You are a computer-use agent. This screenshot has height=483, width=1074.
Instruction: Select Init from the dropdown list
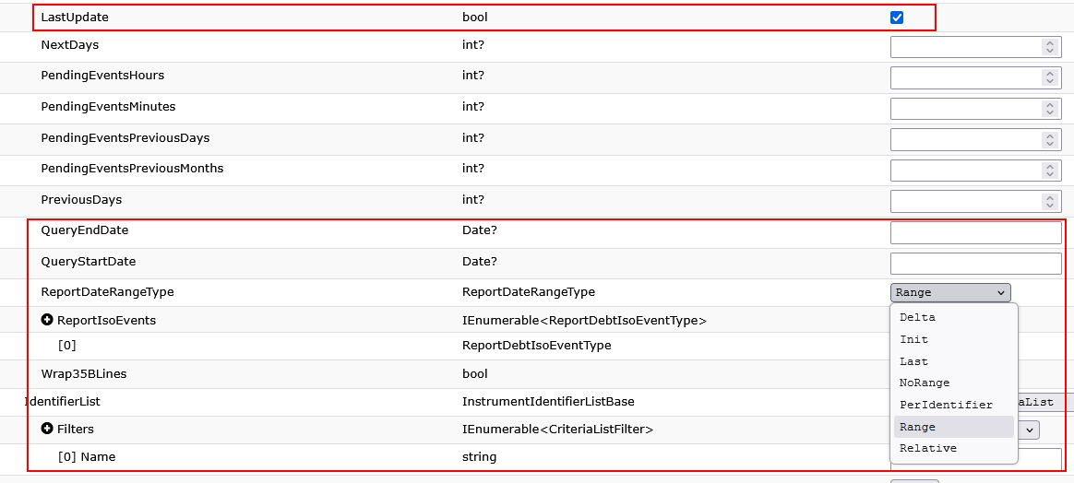[953, 339]
